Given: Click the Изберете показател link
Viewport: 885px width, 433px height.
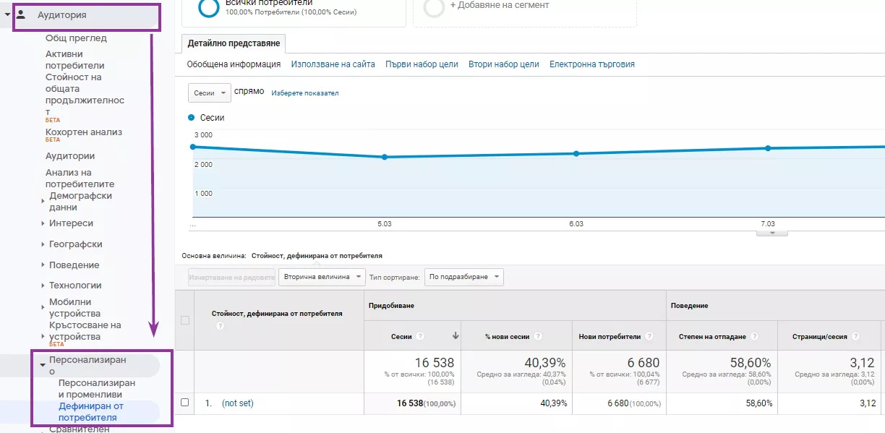Looking at the screenshot, I should (305, 93).
